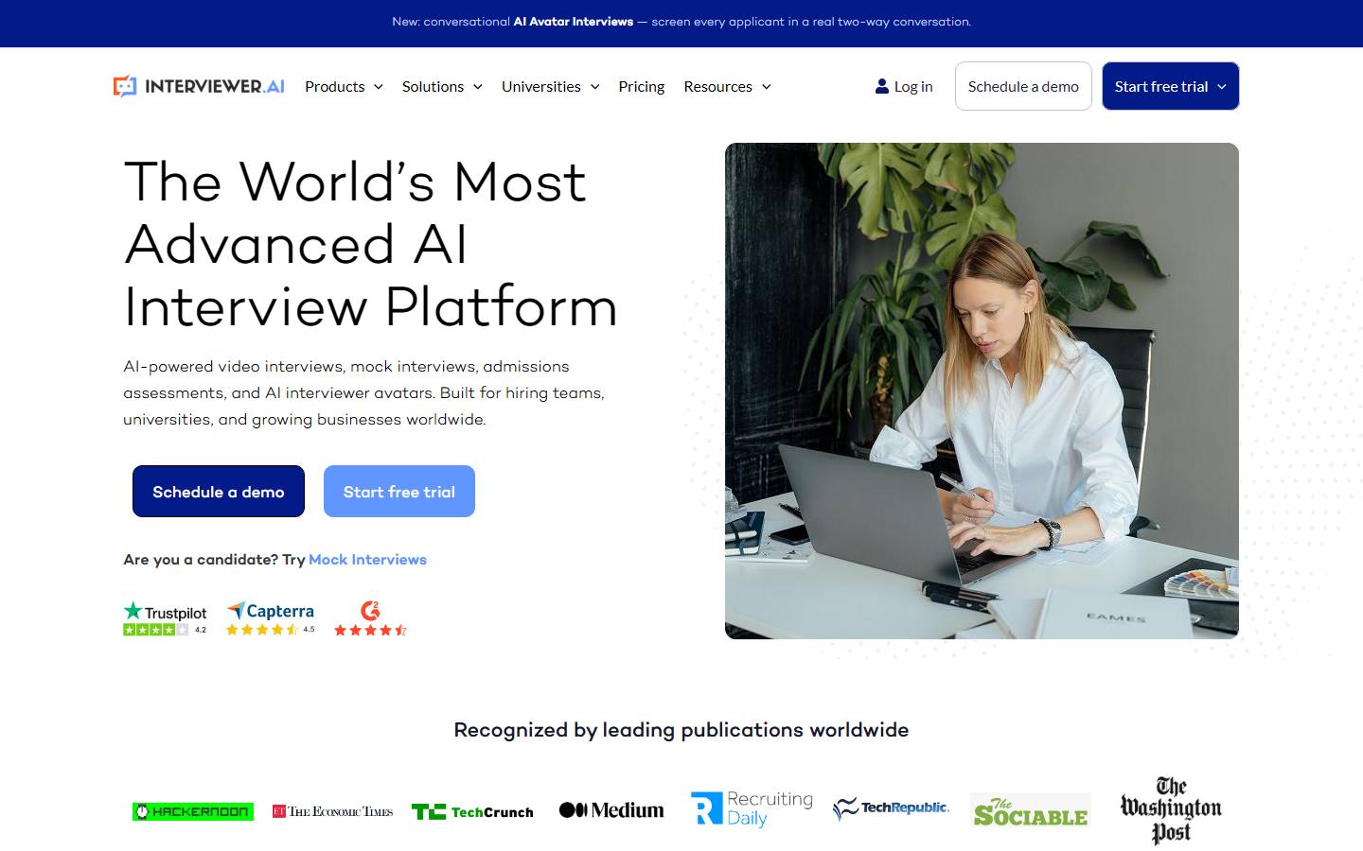Viewport: 1363px width, 851px height.
Task: Click the "Recognized by leading publications worldwide" heading
Action: 681,730
